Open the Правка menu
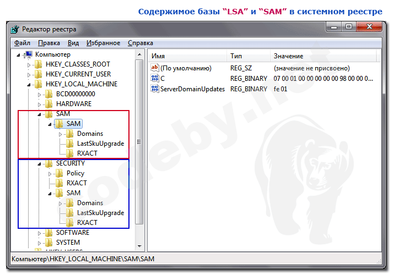This screenshot has height=275, width=394. pyautogui.click(x=48, y=43)
